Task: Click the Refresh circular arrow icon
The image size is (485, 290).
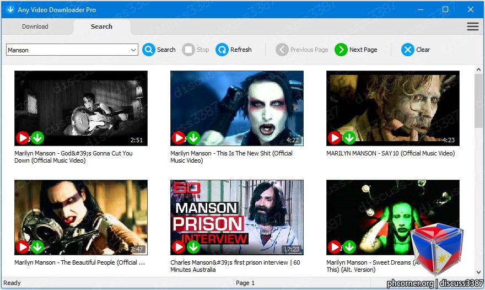Action: 222,50
